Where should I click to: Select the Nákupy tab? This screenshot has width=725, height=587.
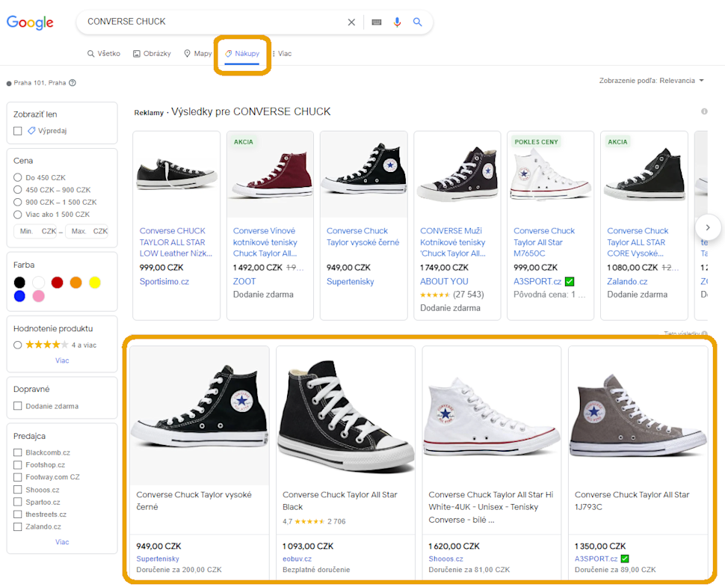242,54
